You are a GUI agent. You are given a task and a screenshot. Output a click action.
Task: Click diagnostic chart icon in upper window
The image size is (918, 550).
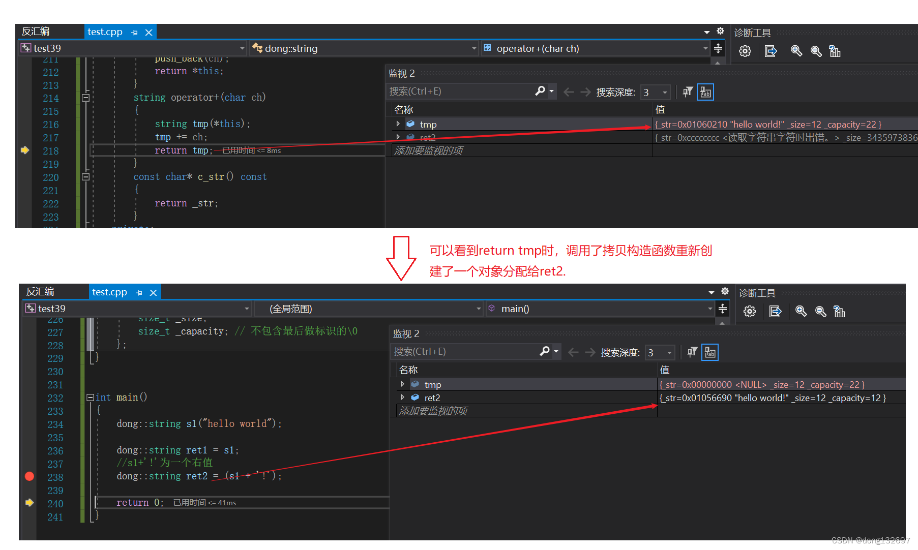(x=835, y=51)
